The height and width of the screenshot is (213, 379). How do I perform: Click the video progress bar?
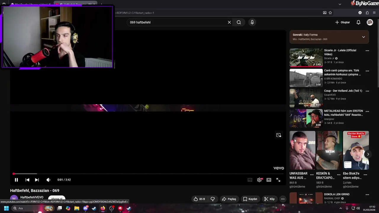pos(148,174)
